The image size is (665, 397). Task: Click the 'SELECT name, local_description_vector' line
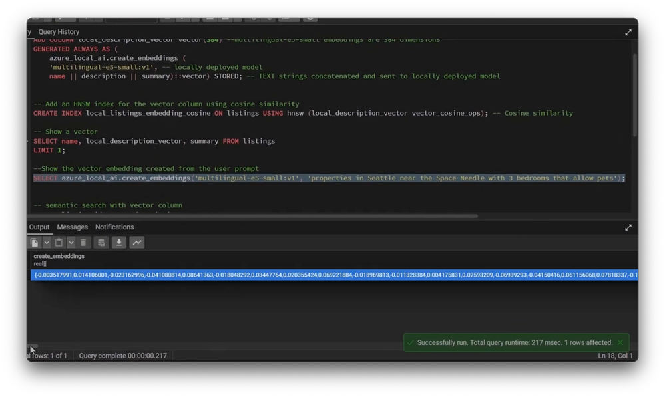coord(154,141)
